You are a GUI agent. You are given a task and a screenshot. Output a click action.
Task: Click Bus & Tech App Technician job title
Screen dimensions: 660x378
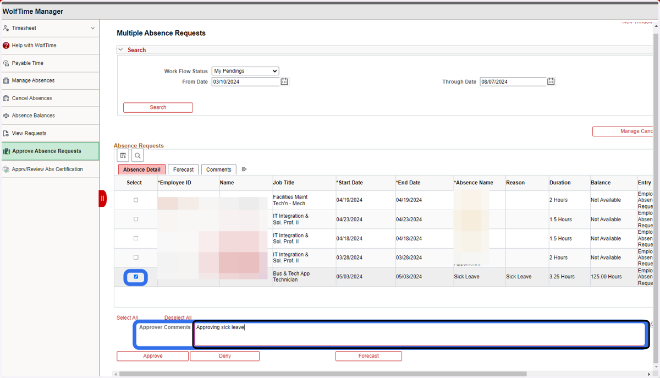click(x=291, y=277)
